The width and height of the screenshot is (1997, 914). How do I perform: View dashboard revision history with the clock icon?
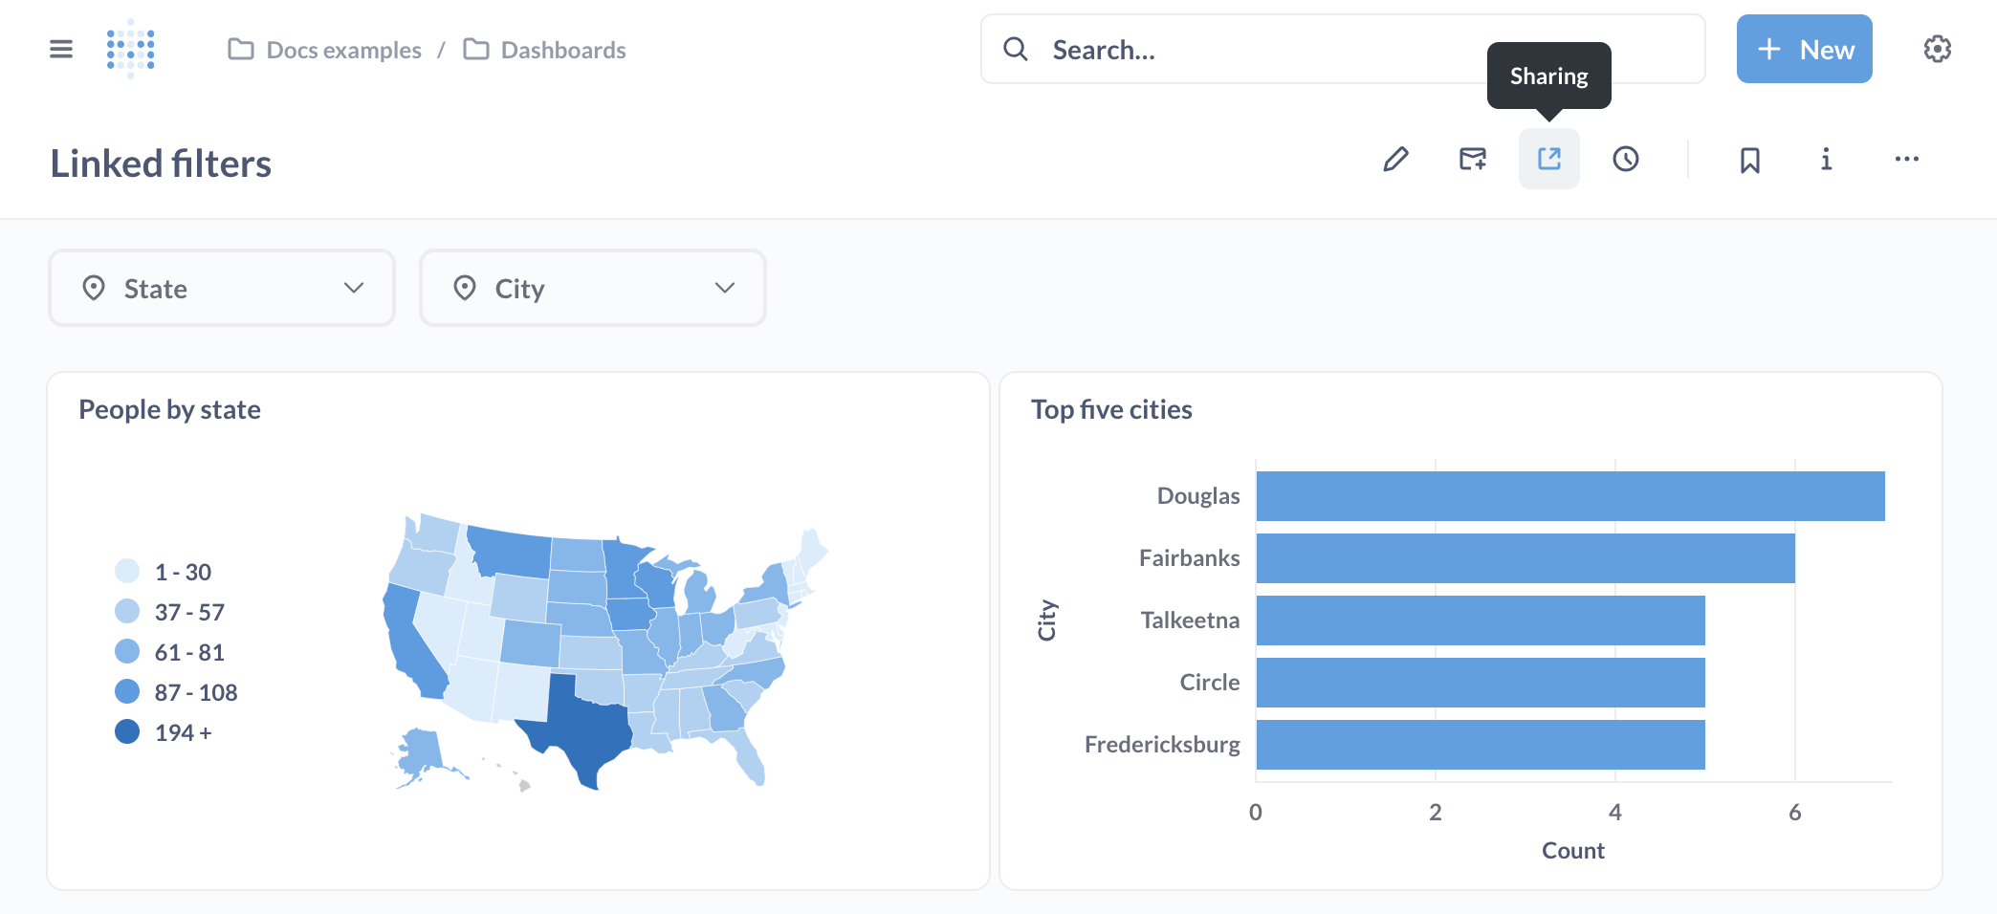1626,159
